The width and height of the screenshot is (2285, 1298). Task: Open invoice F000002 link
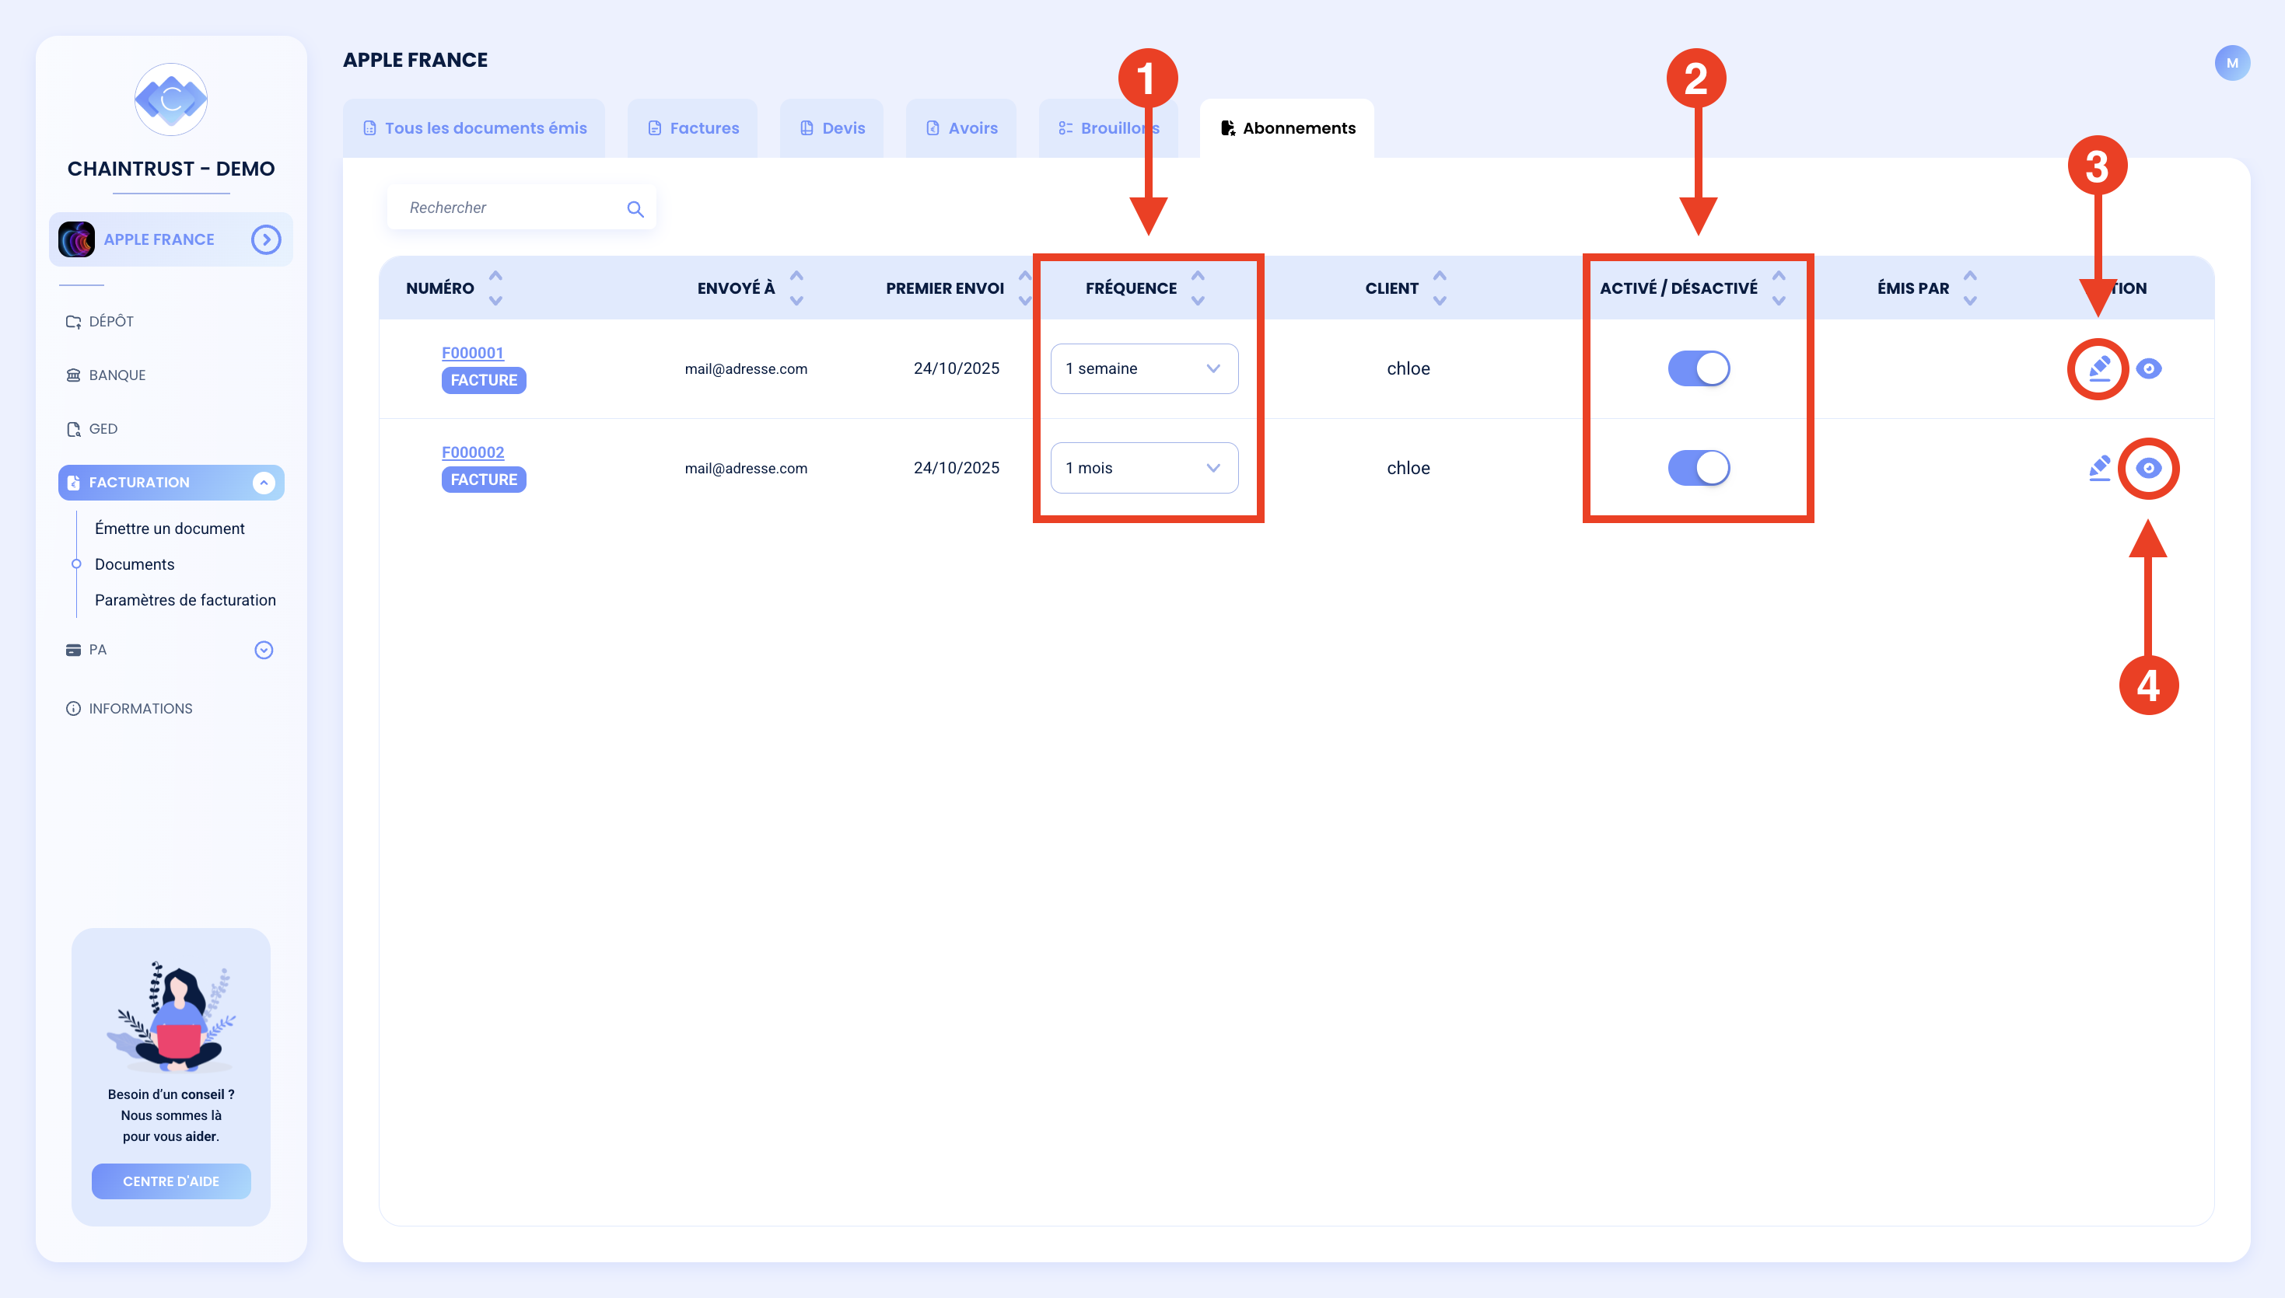click(x=473, y=452)
